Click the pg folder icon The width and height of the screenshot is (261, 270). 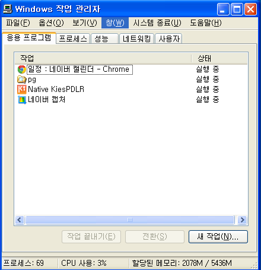point(22,80)
